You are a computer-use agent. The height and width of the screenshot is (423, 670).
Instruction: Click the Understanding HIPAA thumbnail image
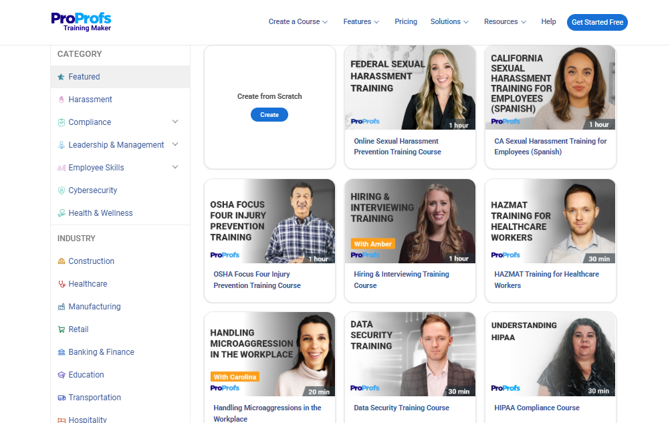point(550,354)
